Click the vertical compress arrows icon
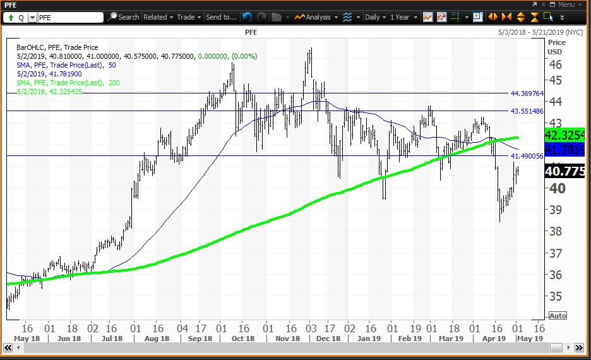 click(534, 17)
